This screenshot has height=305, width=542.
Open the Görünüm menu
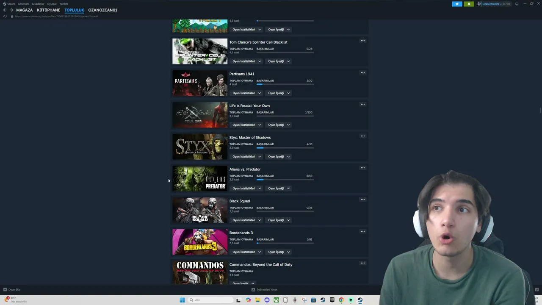click(23, 4)
